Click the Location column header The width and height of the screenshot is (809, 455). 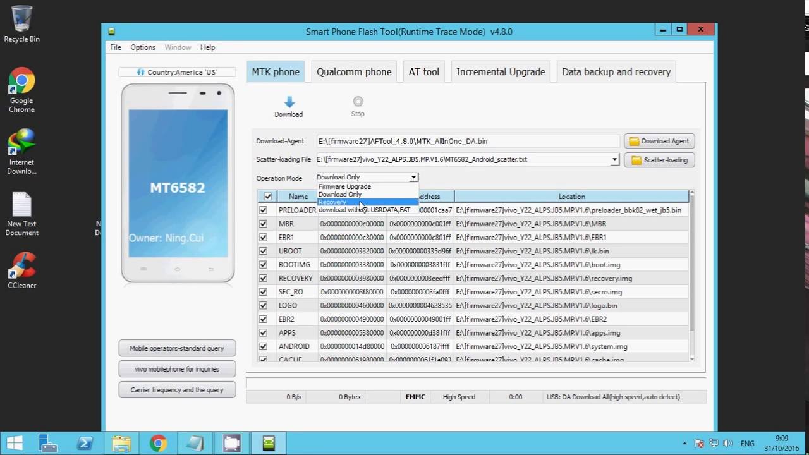[571, 197]
